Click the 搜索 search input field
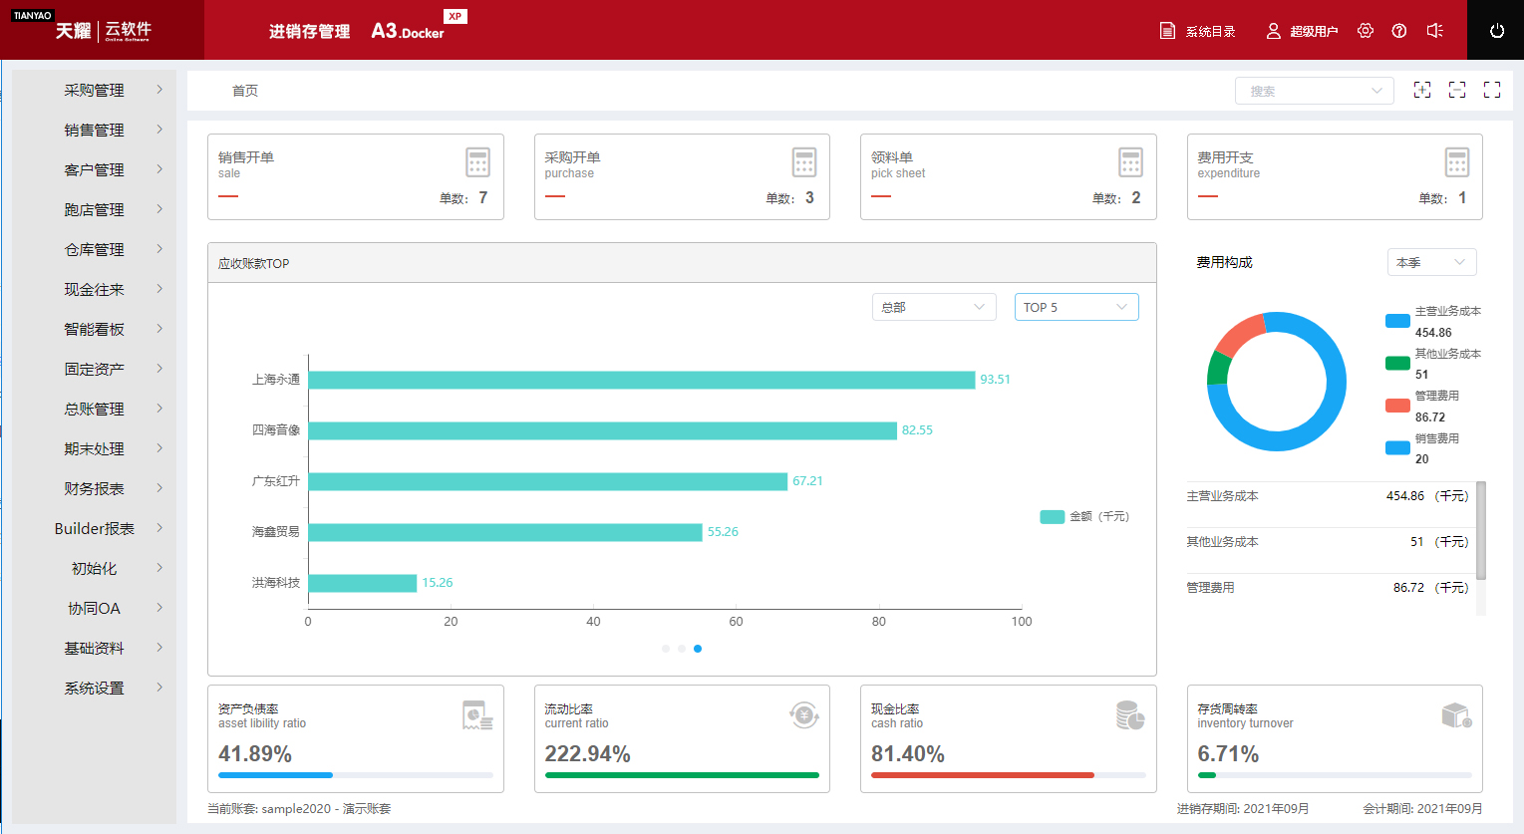 point(1304,91)
